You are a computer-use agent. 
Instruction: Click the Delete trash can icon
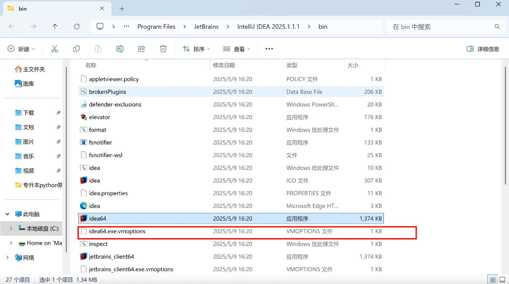(163, 49)
